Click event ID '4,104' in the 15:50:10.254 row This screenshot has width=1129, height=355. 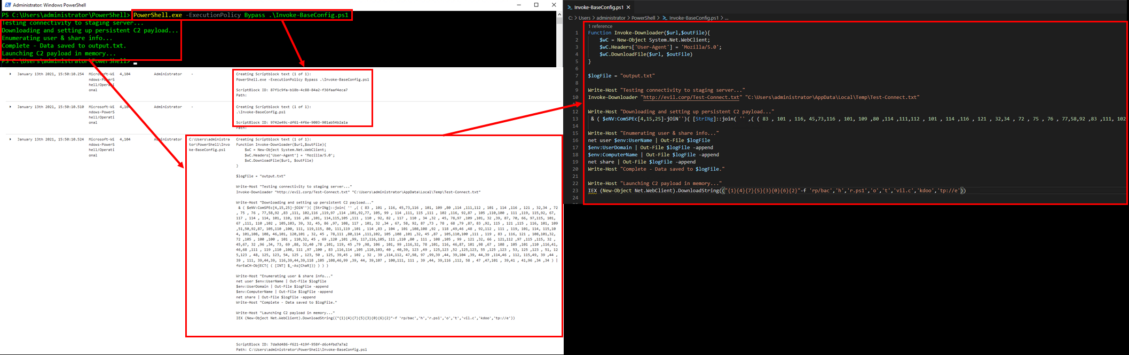coord(125,74)
